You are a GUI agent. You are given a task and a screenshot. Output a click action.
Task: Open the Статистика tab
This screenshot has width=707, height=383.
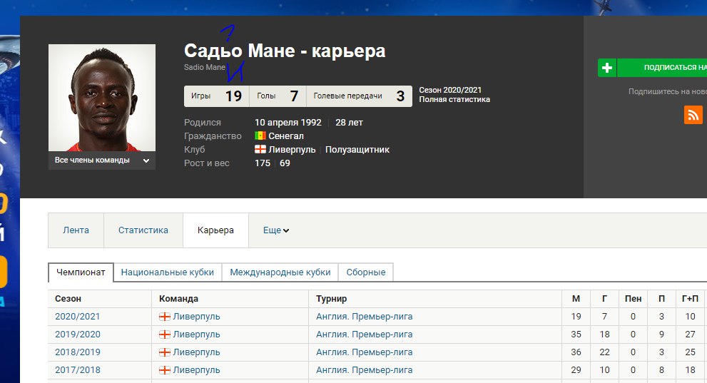pos(143,230)
